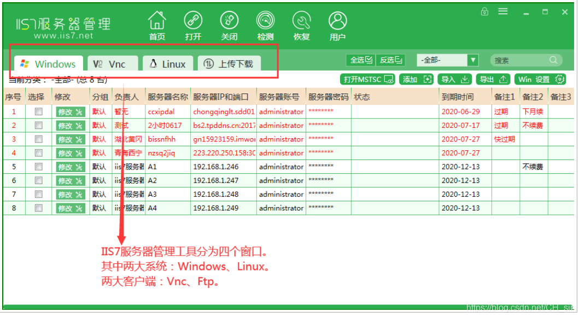The width and height of the screenshot is (579, 318).
Task: Click the 关闭 disconnect icon
Action: point(229,25)
